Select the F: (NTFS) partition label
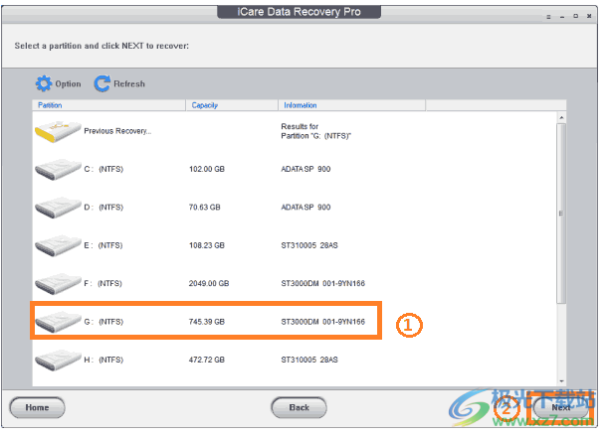 click(x=102, y=284)
